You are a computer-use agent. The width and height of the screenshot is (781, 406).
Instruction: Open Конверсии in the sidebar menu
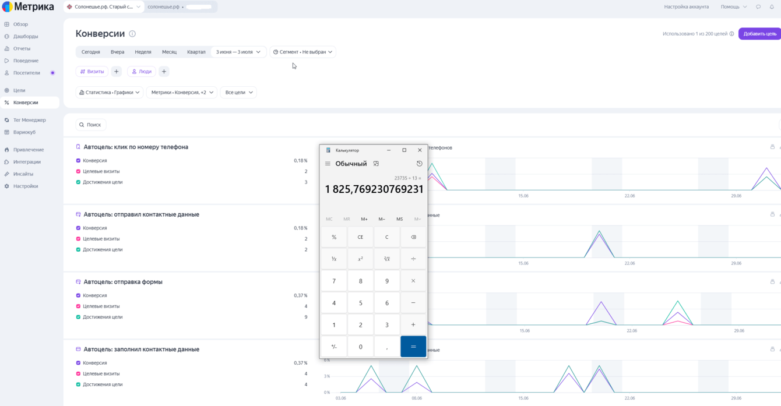point(29,103)
